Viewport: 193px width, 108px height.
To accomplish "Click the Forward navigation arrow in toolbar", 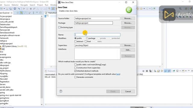I will (x=147, y=9).
